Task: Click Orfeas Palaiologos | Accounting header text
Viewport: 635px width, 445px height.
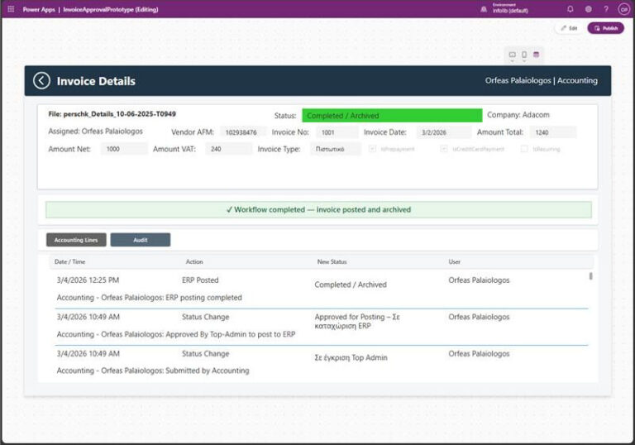Action: [541, 81]
